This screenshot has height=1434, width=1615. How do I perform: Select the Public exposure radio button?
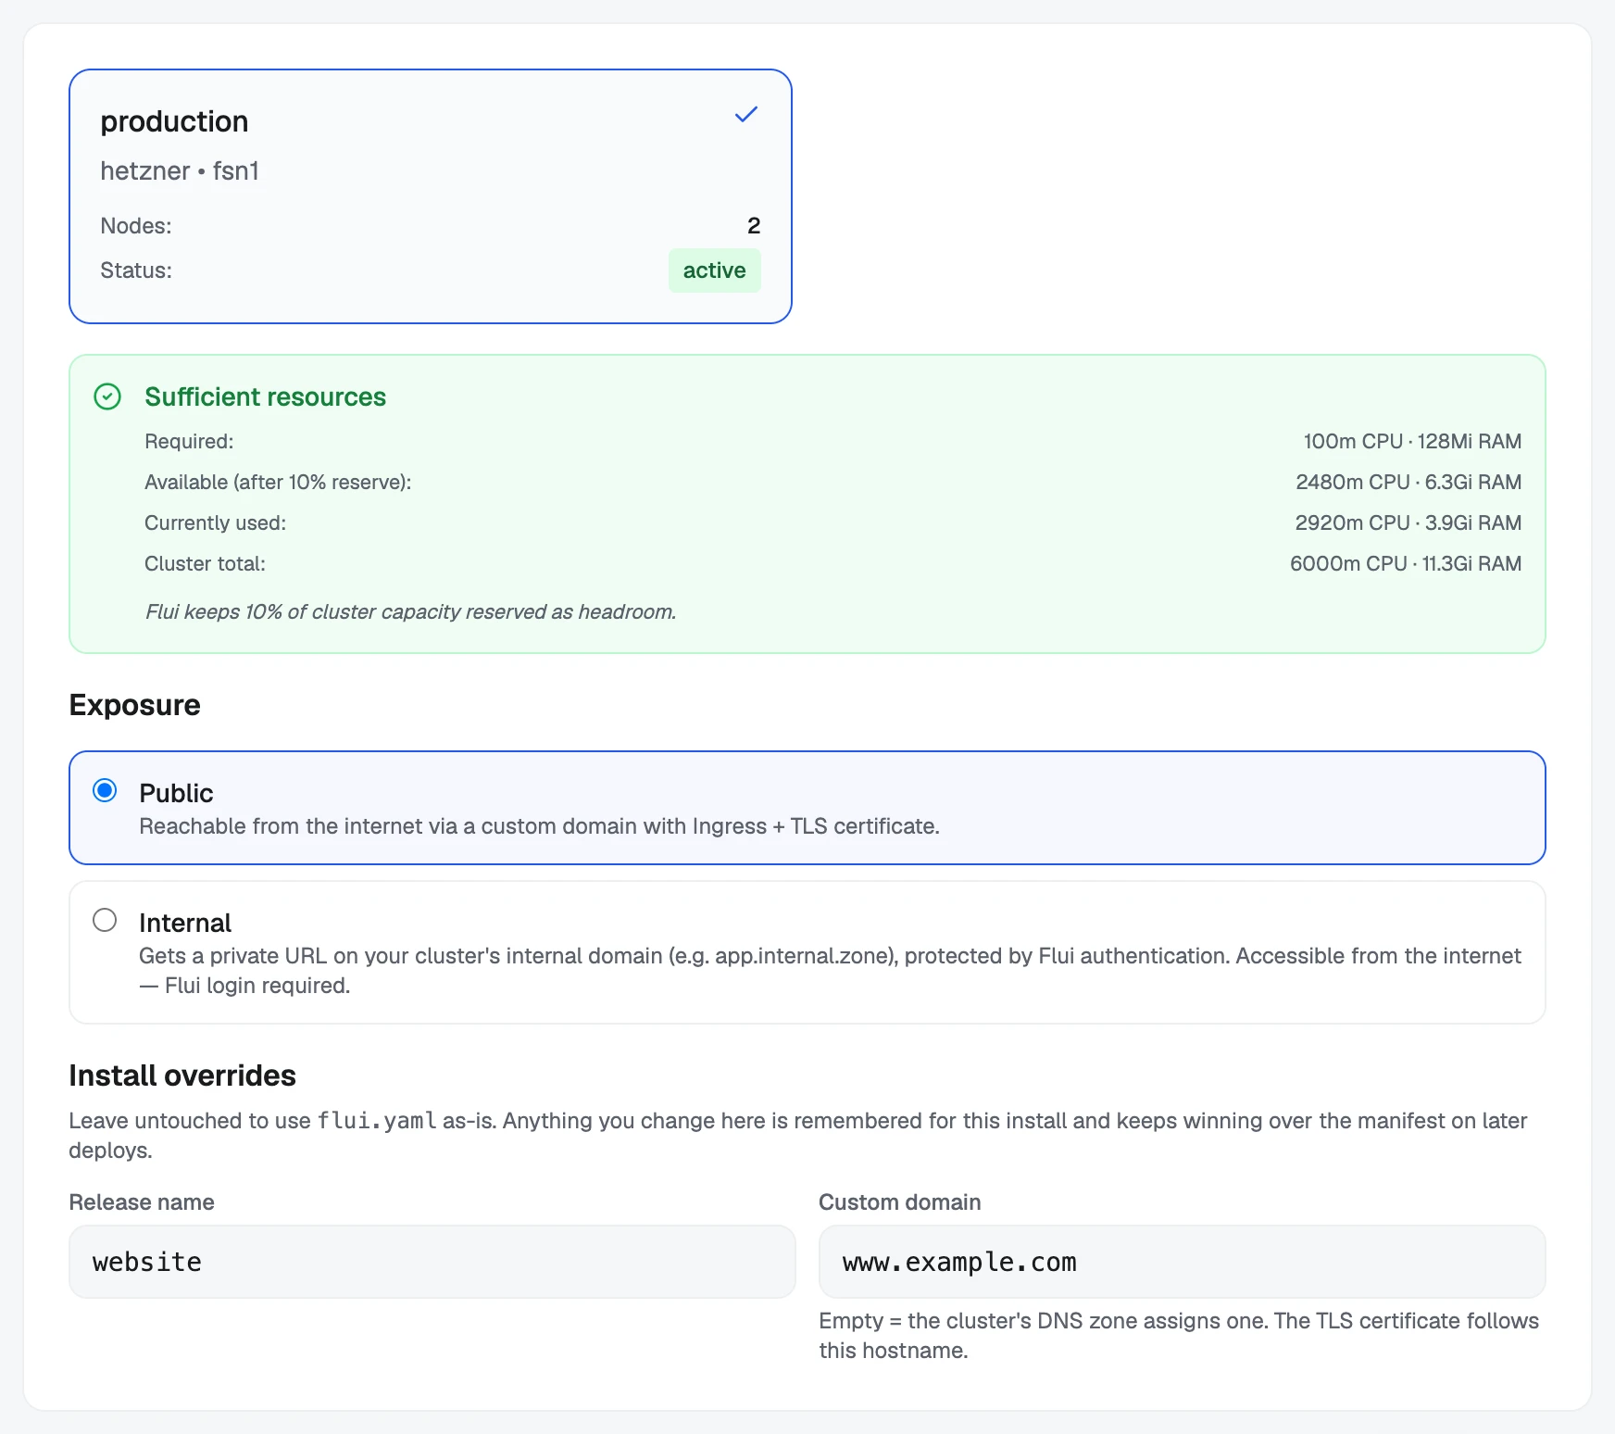[x=105, y=791]
